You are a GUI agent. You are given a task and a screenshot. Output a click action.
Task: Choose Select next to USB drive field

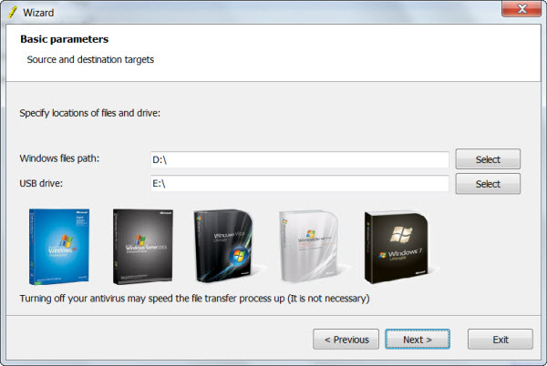point(488,184)
